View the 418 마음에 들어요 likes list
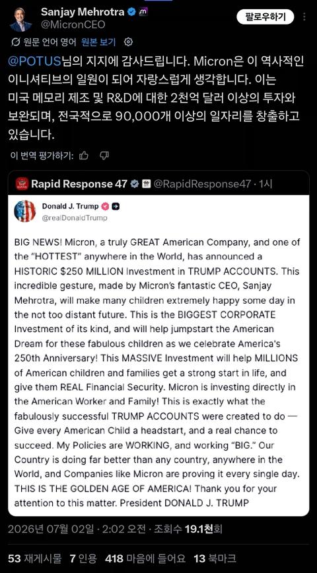 [145, 558]
